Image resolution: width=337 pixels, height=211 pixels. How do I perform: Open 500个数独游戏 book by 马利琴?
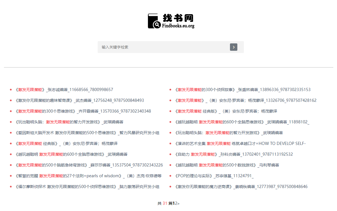coord(227,165)
